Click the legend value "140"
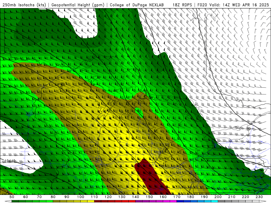Viewport: 271px width, 203px height. 135,197
